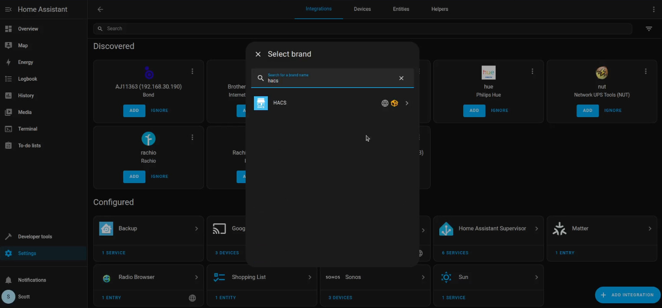
Task: Open the Home Assistant Supervisor chevron
Action: click(x=537, y=229)
